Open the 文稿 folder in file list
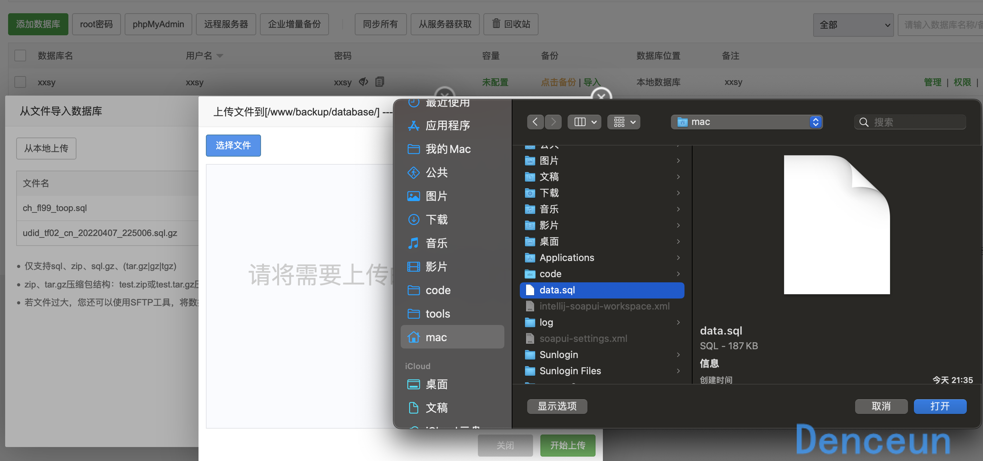 pos(602,177)
